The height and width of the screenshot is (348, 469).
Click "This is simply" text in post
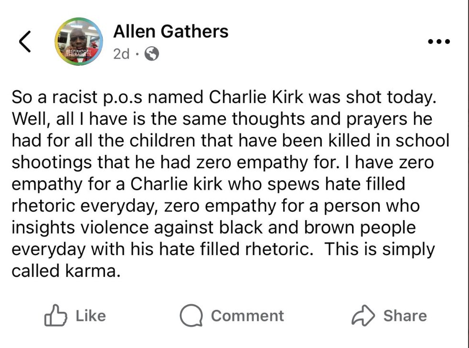(x=380, y=249)
